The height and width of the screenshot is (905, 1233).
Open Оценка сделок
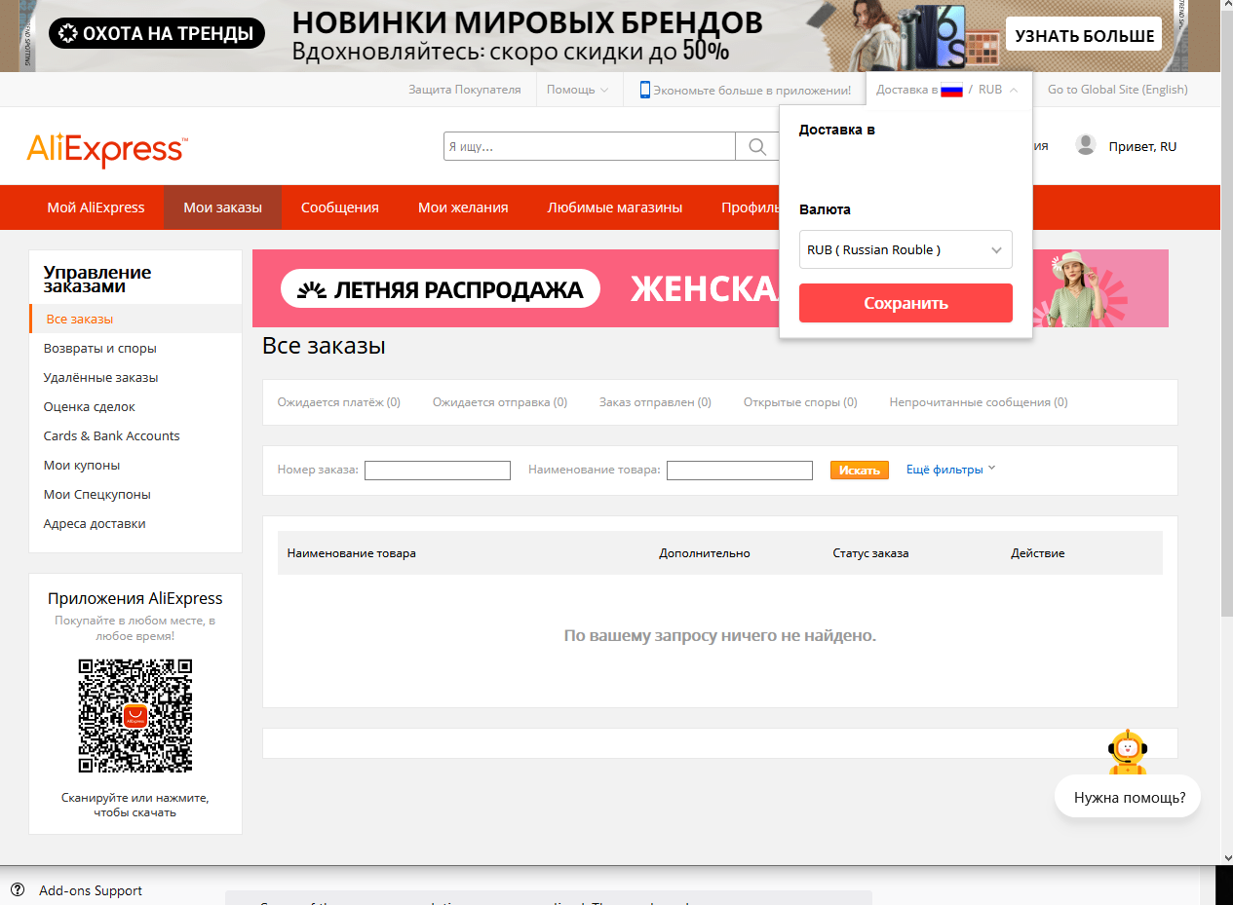[90, 406]
